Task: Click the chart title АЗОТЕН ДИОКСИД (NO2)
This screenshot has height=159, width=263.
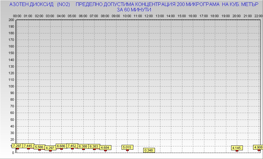Action: [40, 5]
